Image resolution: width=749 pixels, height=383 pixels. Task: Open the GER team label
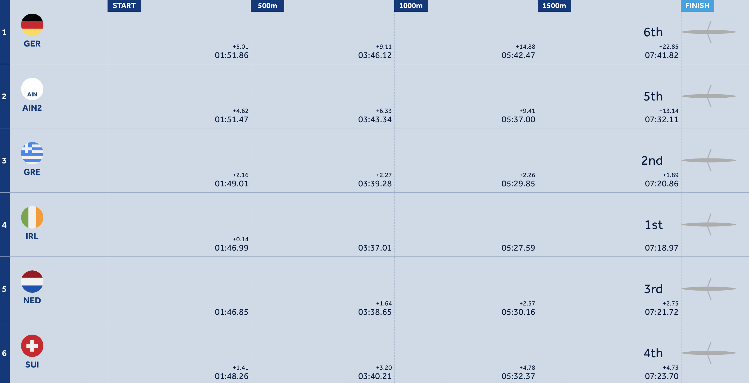coord(32,44)
